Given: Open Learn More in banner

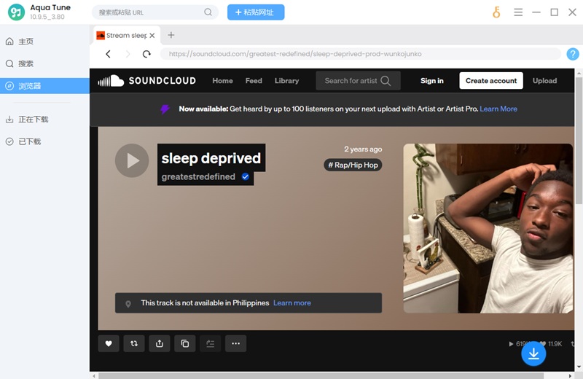Looking at the screenshot, I should coord(498,109).
